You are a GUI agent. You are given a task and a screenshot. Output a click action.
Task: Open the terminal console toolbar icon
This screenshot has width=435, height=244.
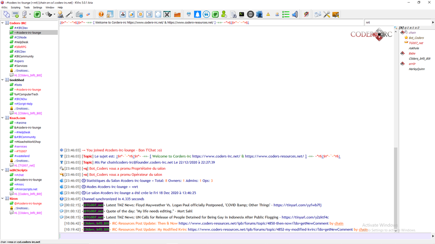click(x=241, y=14)
